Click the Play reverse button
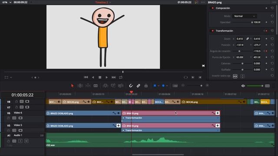Image resolution: width=278 pixels, height=156 pixels. click(93, 77)
